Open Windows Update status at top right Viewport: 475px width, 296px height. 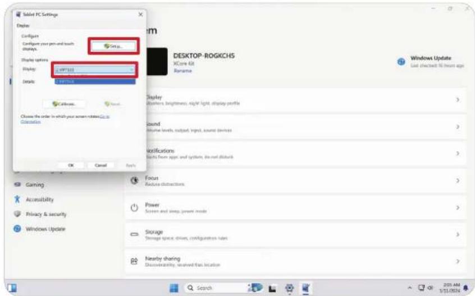point(431,61)
